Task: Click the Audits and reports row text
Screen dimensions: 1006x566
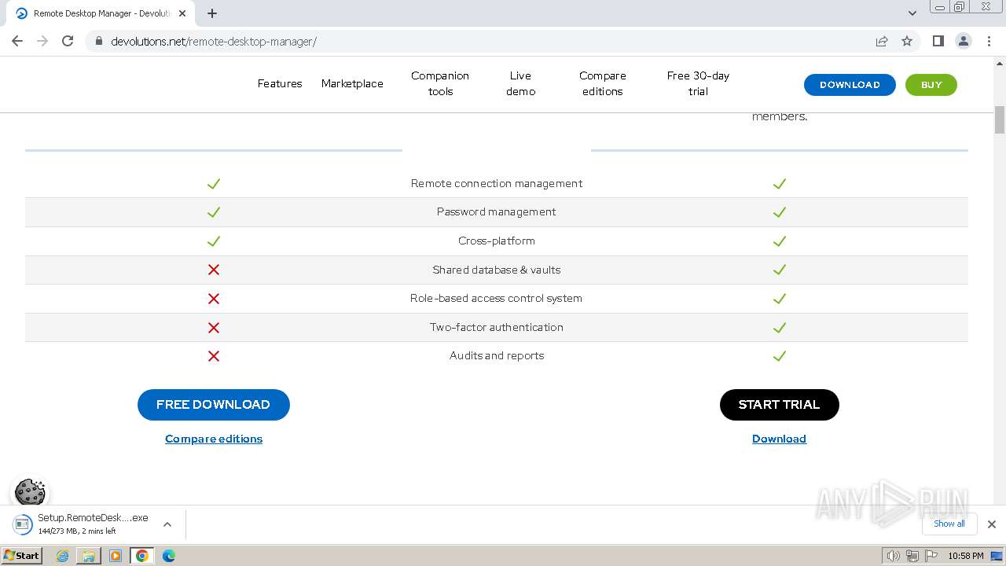Action: (497, 356)
